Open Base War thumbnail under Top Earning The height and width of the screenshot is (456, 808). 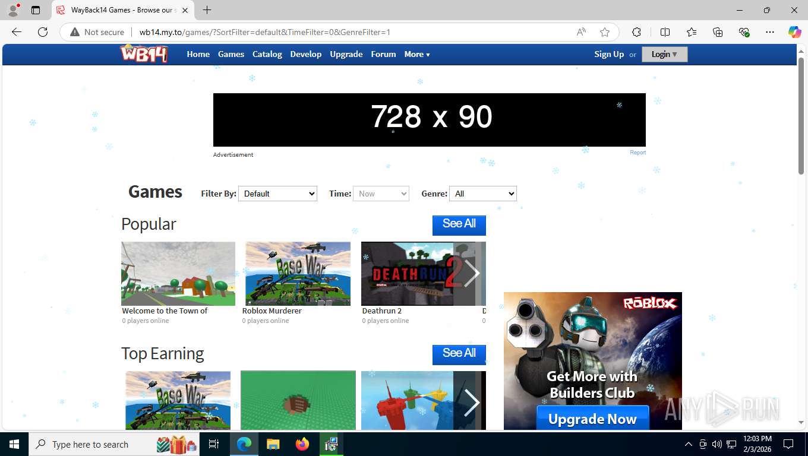pyautogui.click(x=178, y=400)
